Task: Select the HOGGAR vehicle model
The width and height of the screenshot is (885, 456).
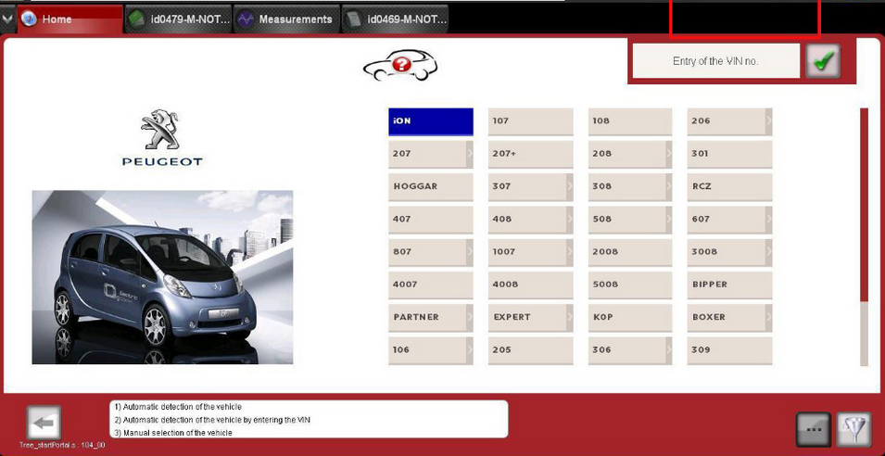Action: pyautogui.click(x=431, y=187)
